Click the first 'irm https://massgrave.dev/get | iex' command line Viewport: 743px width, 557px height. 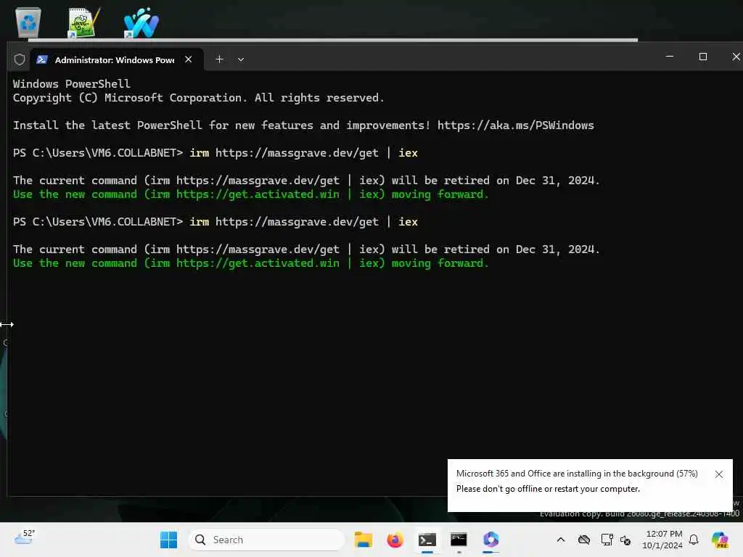pos(304,153)
